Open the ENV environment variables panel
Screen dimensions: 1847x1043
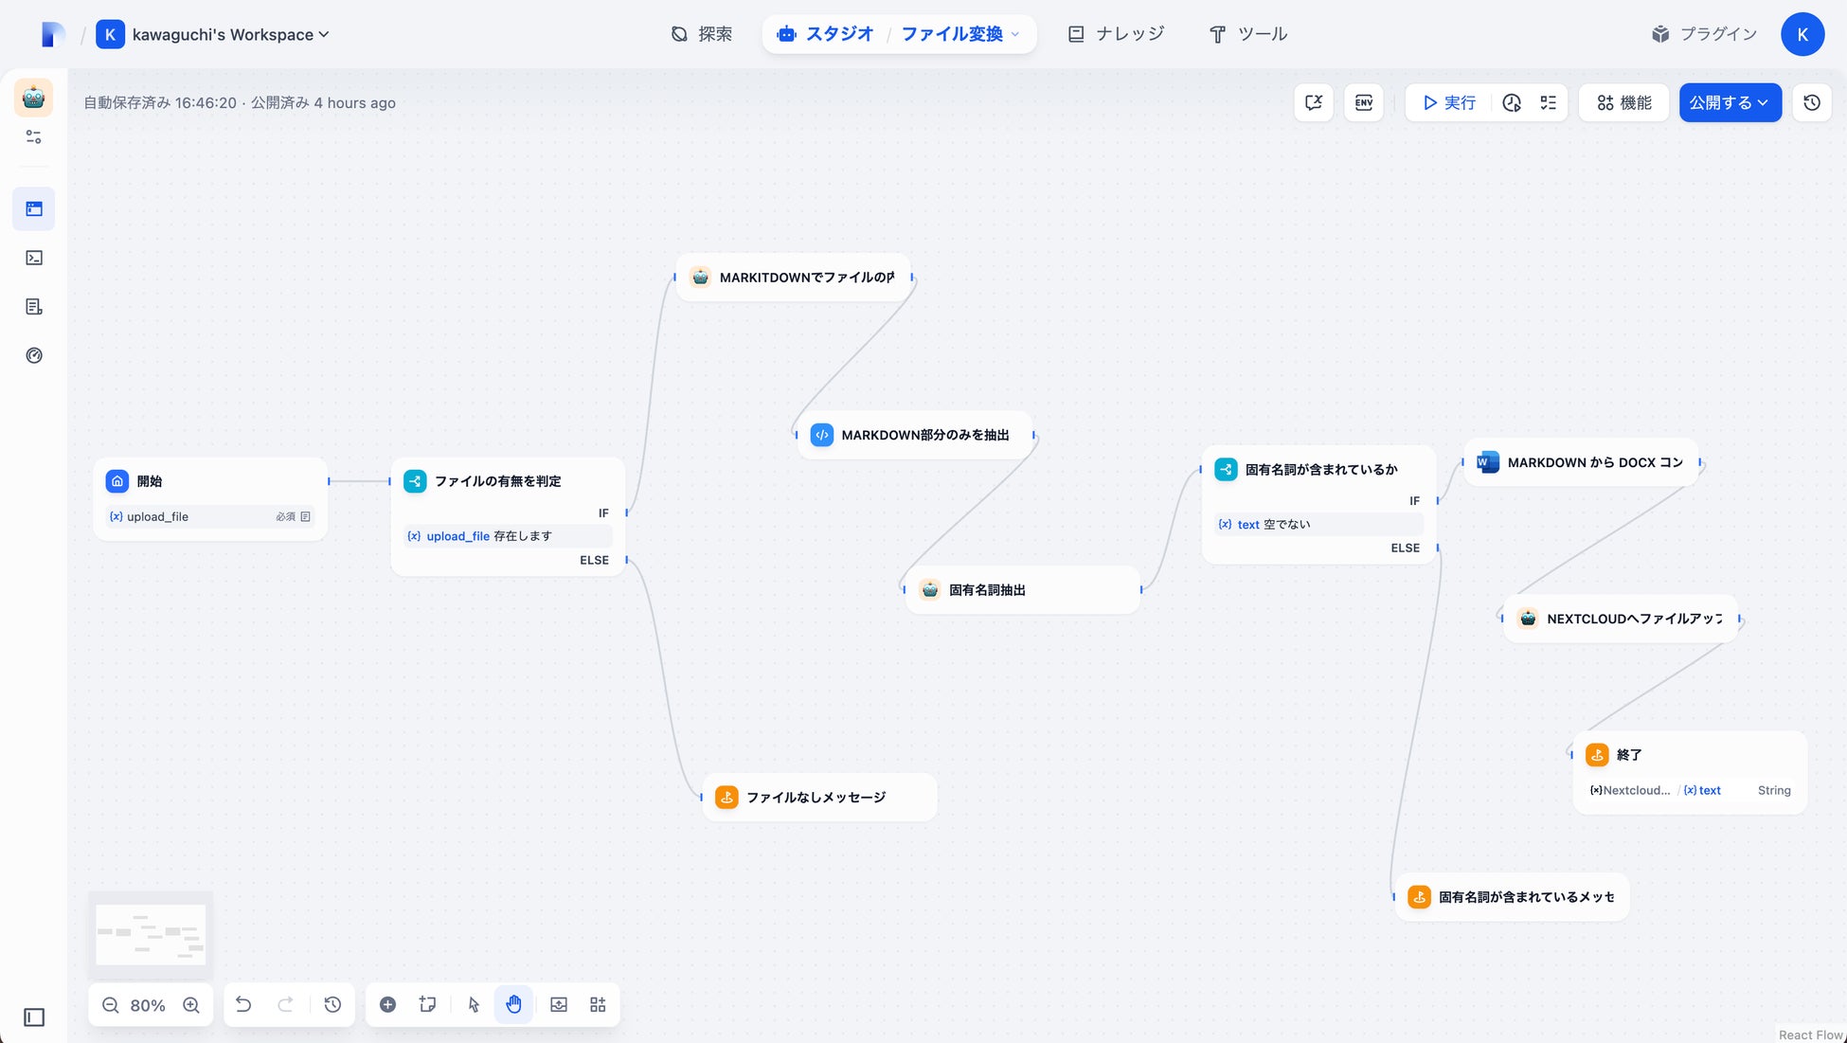pyautogui.click(x=1364, y=102)
